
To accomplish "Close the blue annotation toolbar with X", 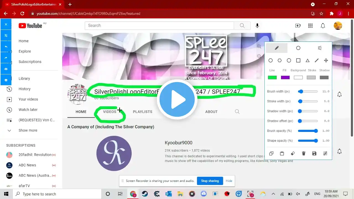I will point(6,24).
